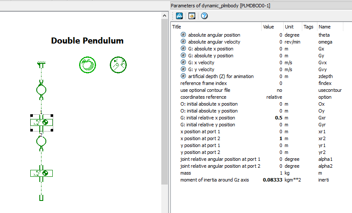This screenshot has width=352, height=213.
Task: Click the Name column header
Action: click(330, 27)
